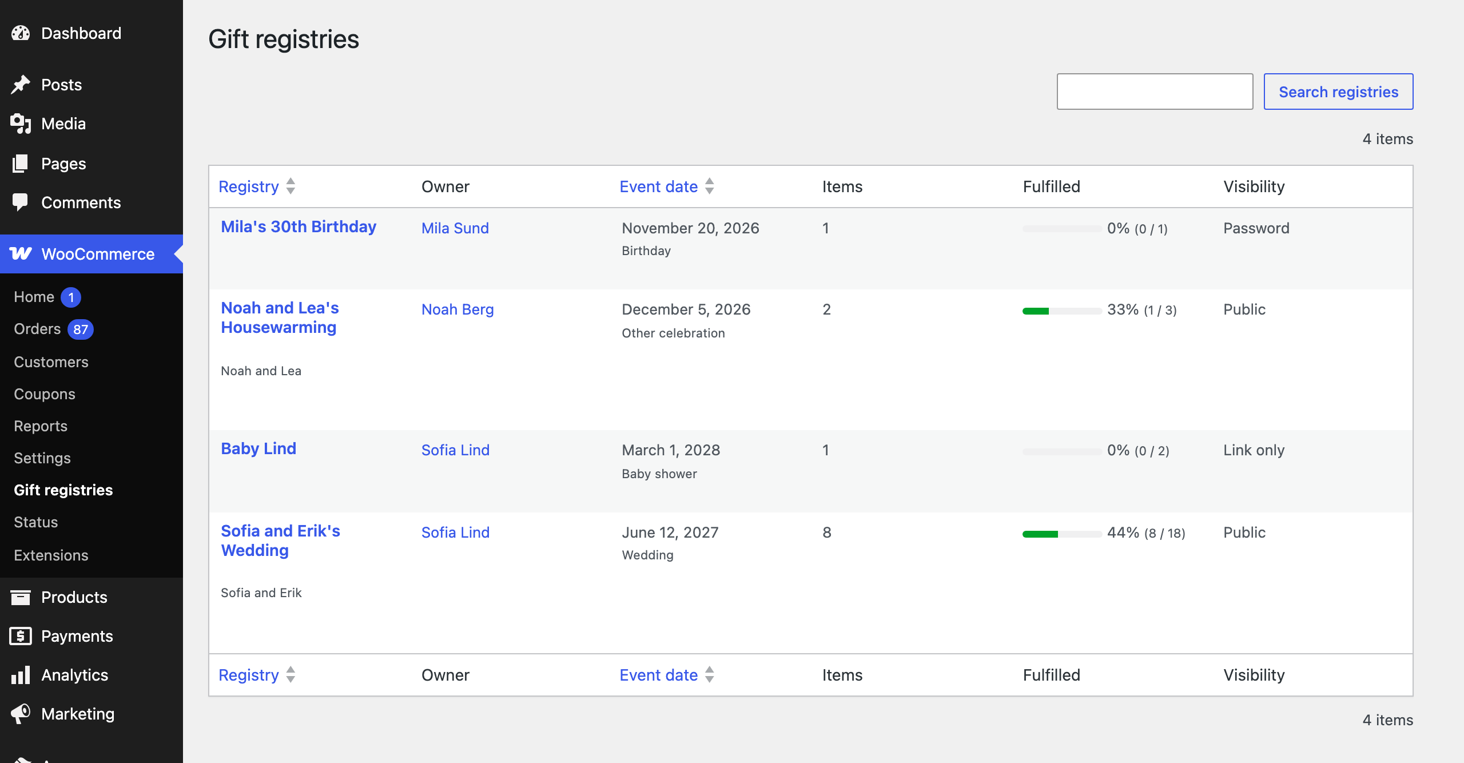Click the Pages icon in sidebar
This screenshot has width=1464, height=763.
21,164
